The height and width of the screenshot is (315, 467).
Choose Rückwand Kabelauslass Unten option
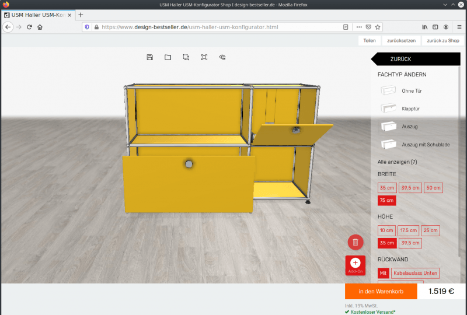(x=415, y=273)
